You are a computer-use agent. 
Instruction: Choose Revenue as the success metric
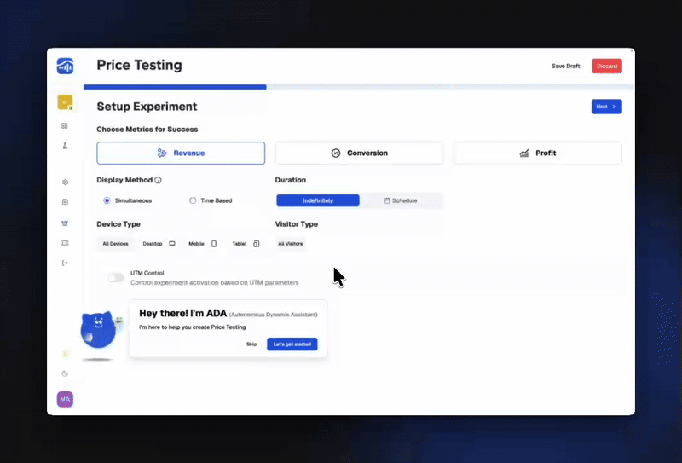click(181, 153)
